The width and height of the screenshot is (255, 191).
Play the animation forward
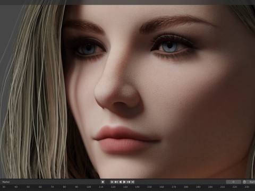[124, 182]
